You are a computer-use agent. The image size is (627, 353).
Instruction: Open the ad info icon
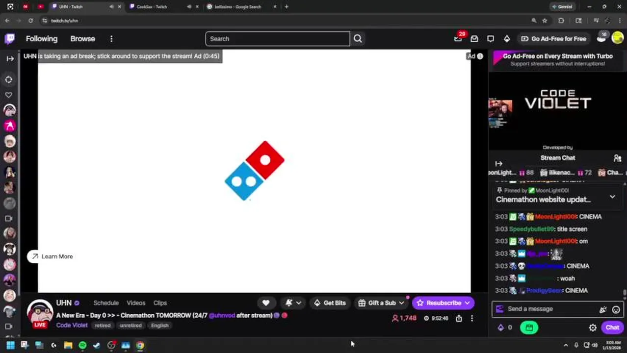pyautogui.click(x=480, y=56)
